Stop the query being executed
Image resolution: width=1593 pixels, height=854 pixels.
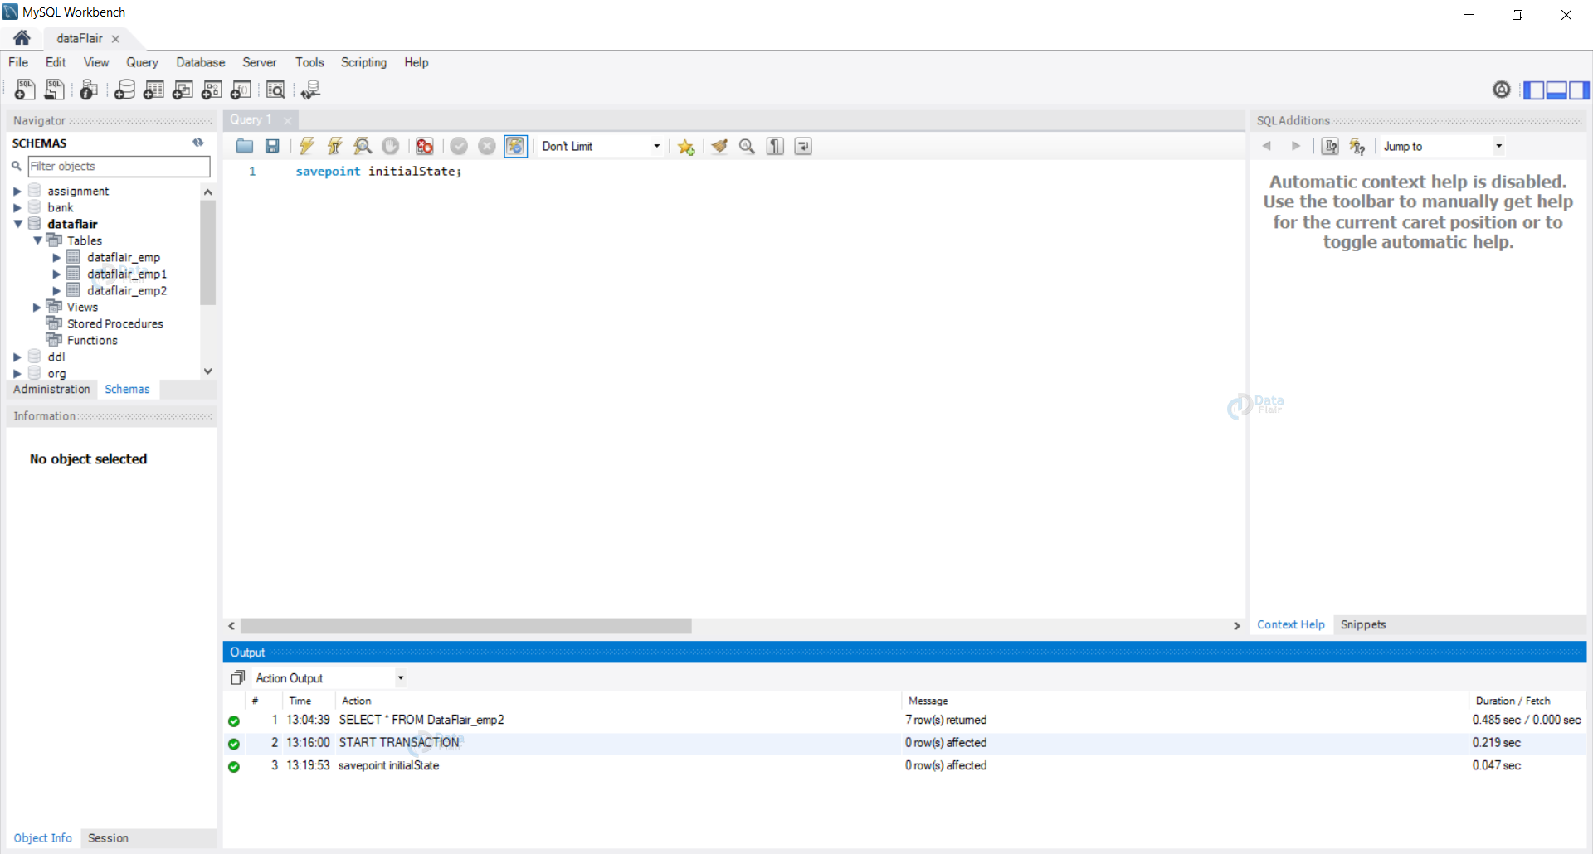coord(390,146)
